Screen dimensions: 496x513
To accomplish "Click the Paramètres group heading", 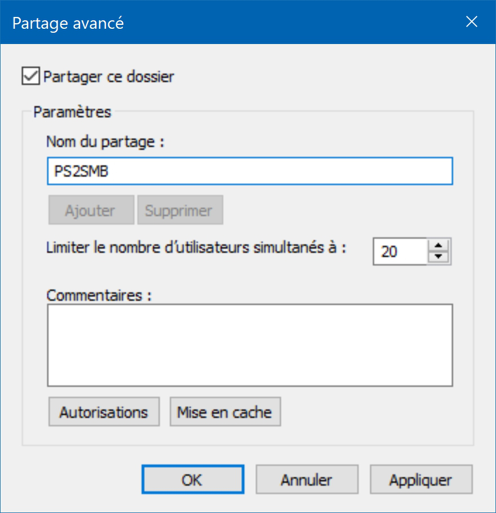I will pos(72,112).
